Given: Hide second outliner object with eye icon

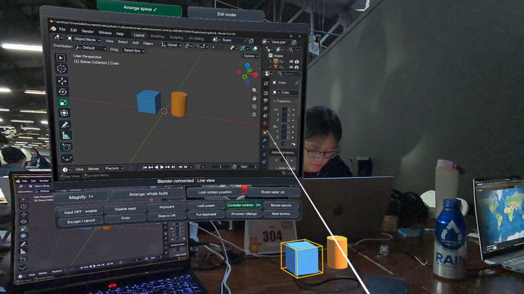Looking at the screenshot, I should coord(291,67).
